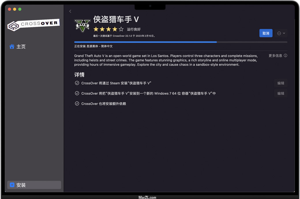Select the 安装 item in the sidebar
300x199 pixels.
click(x=34, y=185)
